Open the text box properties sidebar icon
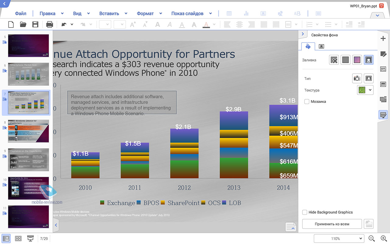Image resolution: width=390 pixels, height=244 pixels. point(383,69)
